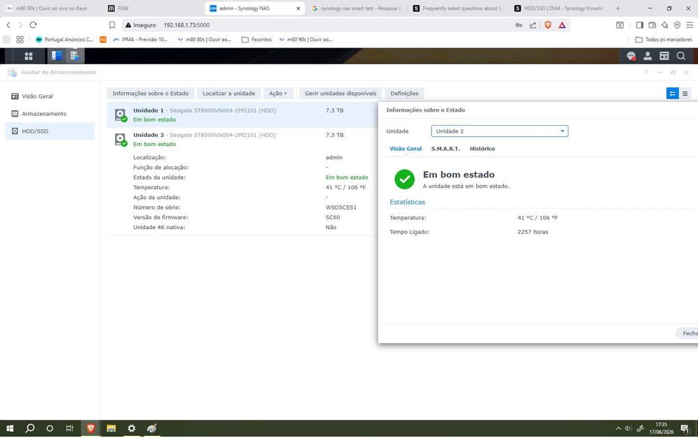Switch to the Control Panel taskbar app icon

(57, 56)
